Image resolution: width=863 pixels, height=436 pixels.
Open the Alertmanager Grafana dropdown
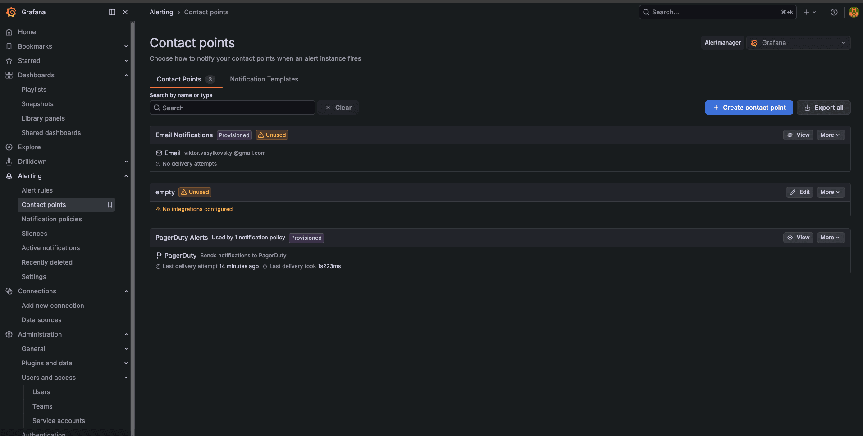pos(798,43)
